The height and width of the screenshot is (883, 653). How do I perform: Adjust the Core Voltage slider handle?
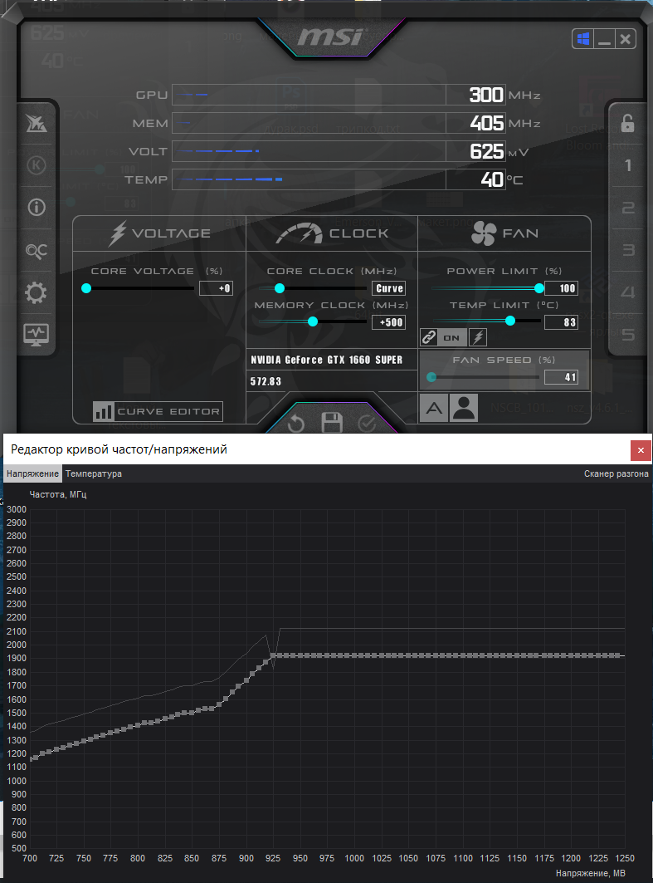[86, 288]
